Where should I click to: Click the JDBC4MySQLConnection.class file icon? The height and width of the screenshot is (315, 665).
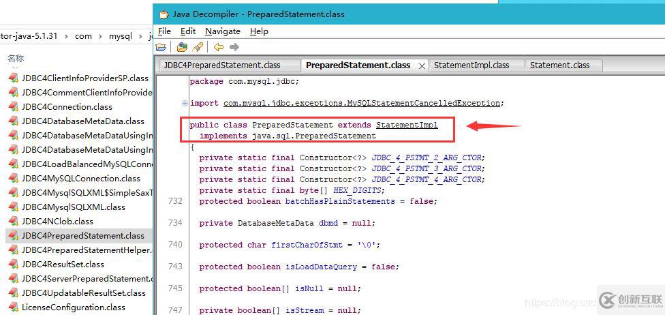[13, 179]
